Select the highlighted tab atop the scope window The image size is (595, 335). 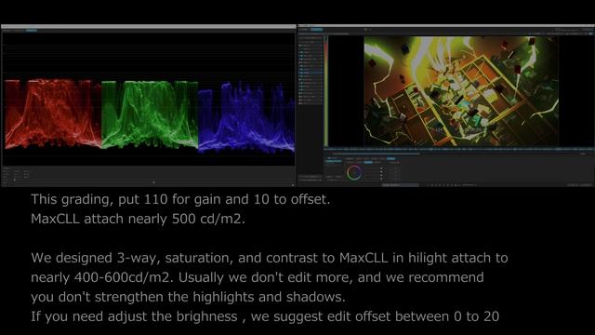click(32, 30)
